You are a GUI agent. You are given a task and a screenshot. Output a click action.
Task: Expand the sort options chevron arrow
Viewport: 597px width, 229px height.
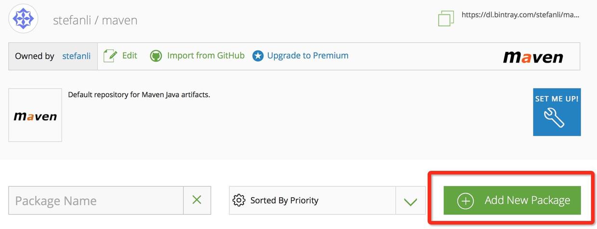[410, 201]
